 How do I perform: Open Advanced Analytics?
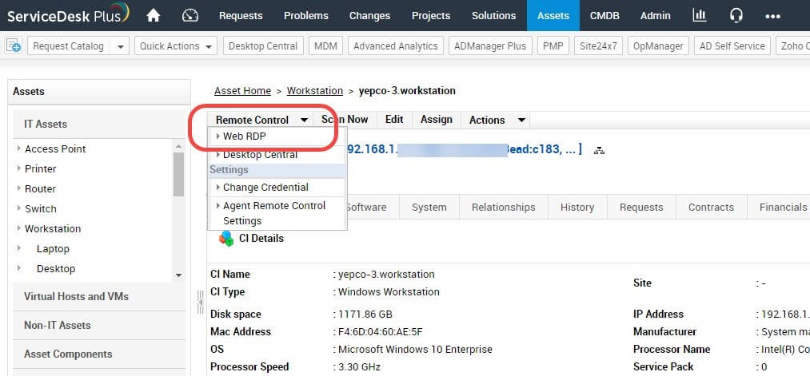396,46
